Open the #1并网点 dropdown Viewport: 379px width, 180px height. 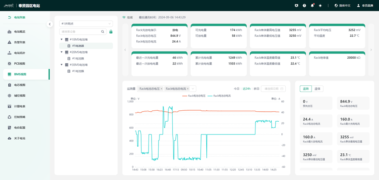(x=86, y=24)
